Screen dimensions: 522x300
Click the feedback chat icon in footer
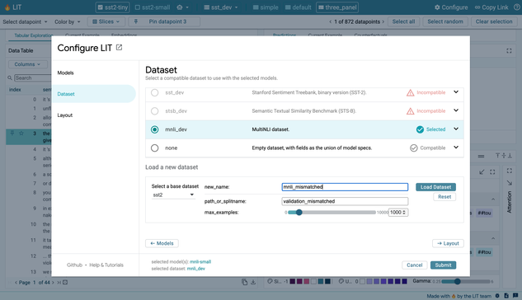(x=515, y=296)
